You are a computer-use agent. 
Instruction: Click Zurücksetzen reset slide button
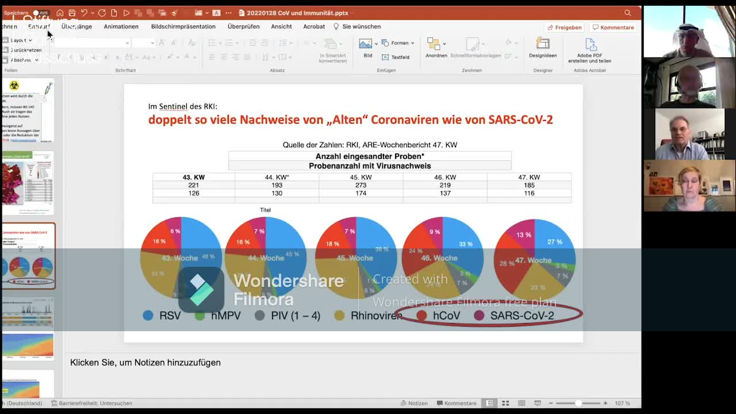22,50
